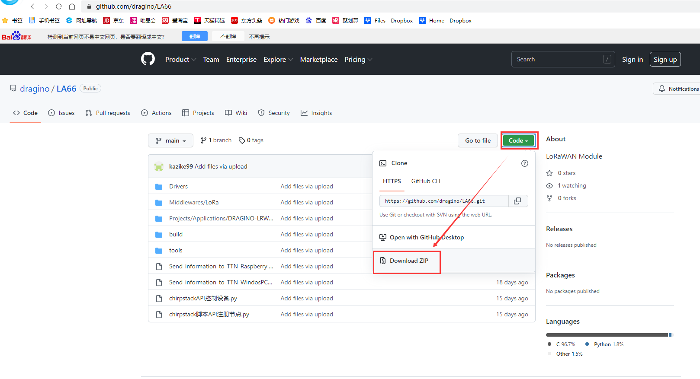Open the main branch dropdown
The width and height of the screenshot is (700, 379).
pyautogui.click(x=171, y=140)
